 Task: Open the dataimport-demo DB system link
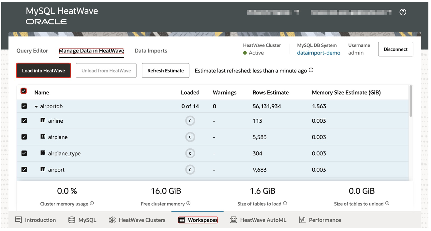319,53
